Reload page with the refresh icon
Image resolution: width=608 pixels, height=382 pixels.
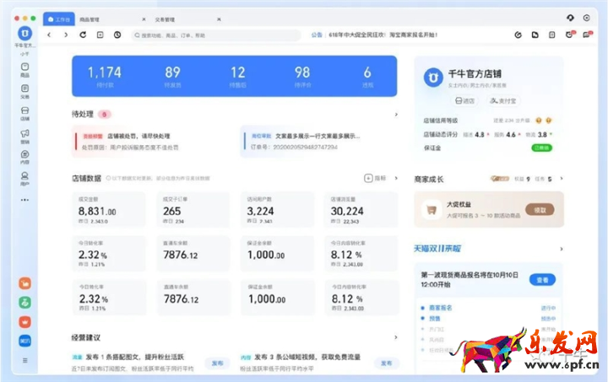(x=83, y=35)
